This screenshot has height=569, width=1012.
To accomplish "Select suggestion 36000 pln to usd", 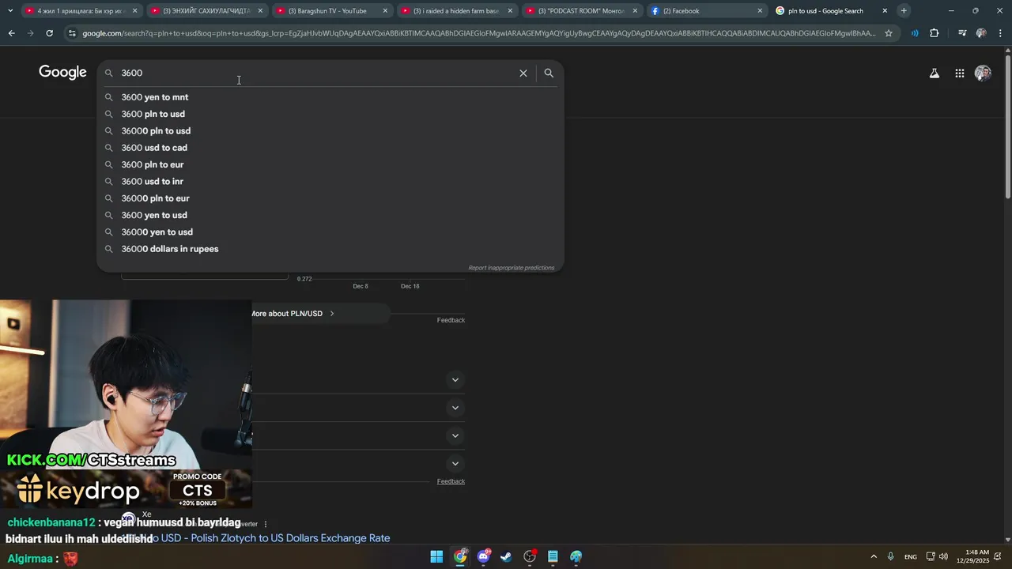I will pyautogui.click(x=330, y=131).
